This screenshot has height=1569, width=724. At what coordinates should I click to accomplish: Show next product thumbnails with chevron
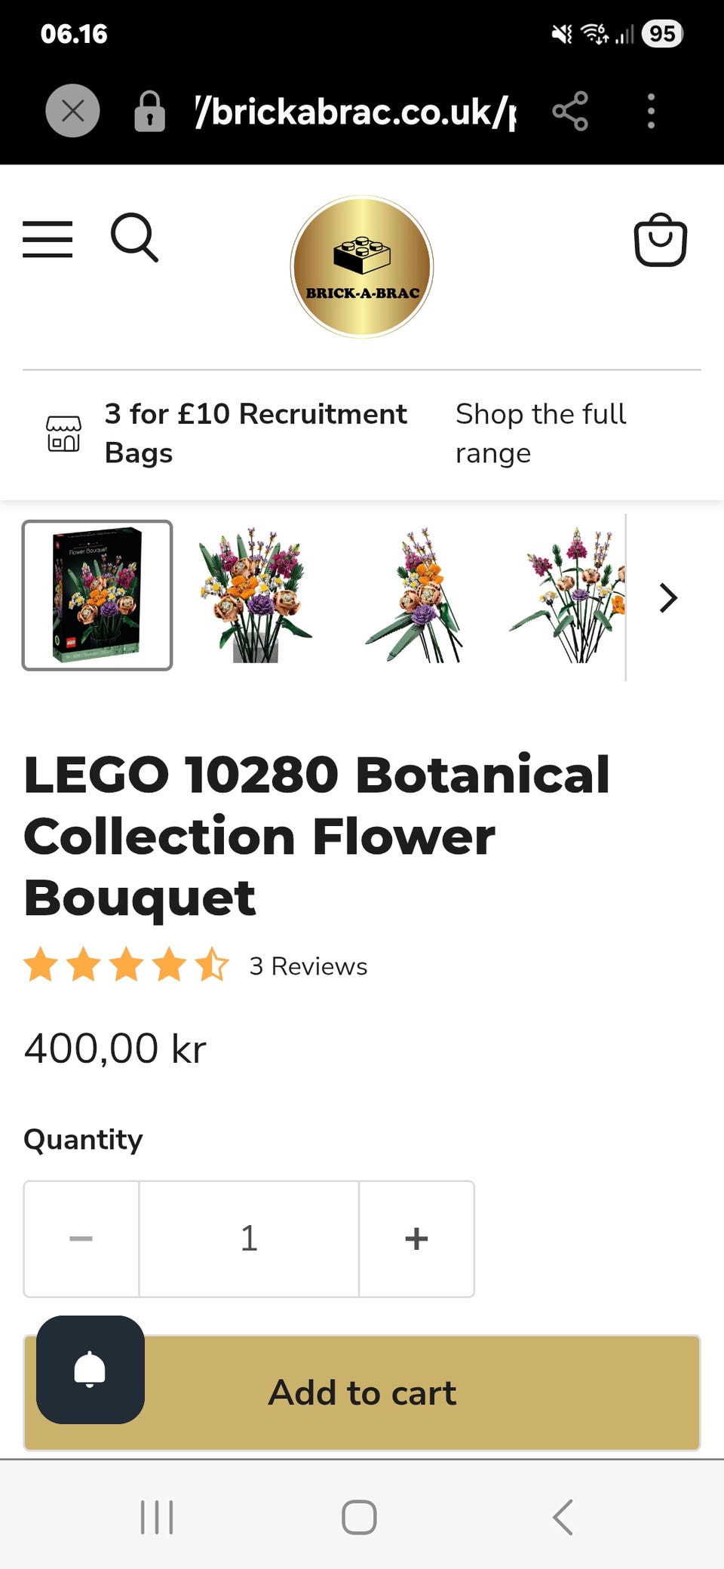coord(667,597)
